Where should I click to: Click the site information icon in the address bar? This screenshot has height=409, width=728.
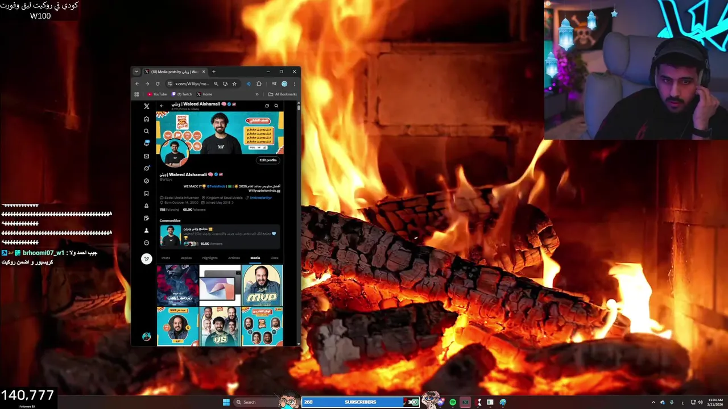click(170, 84)
